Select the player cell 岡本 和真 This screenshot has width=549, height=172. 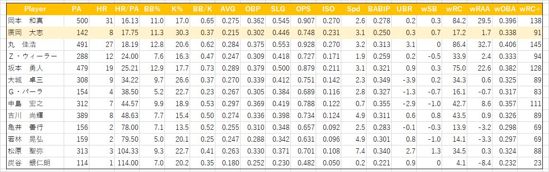pos(35,21)
